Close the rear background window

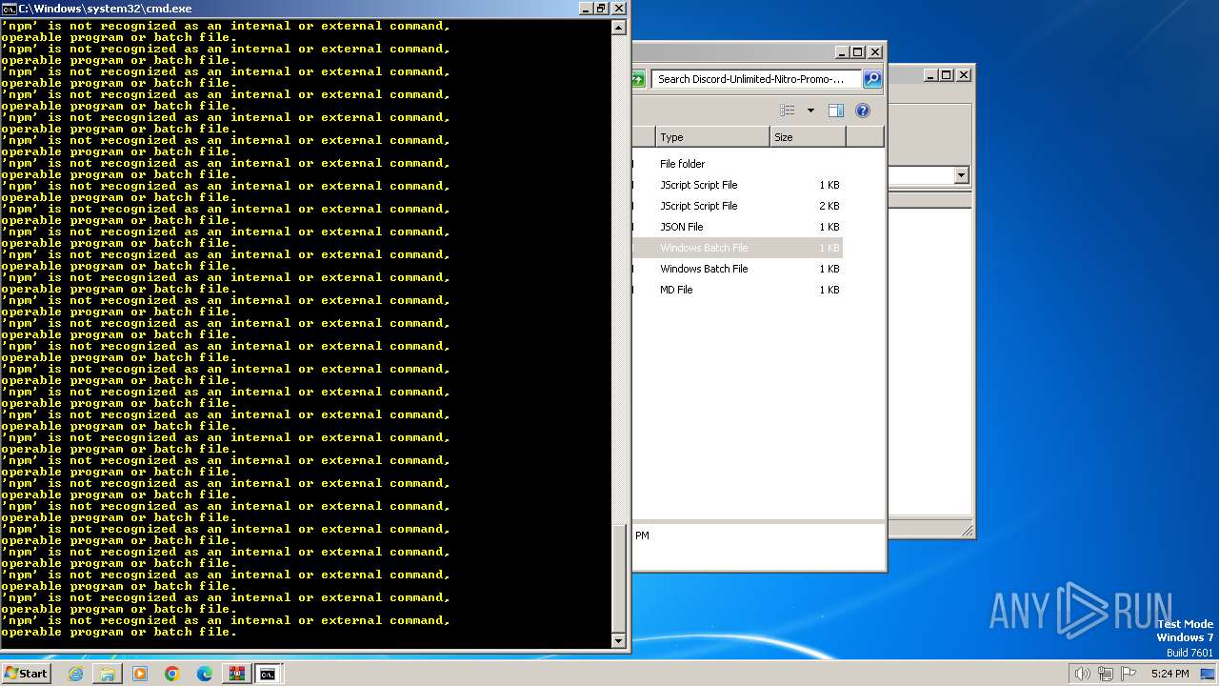point(964,74)
